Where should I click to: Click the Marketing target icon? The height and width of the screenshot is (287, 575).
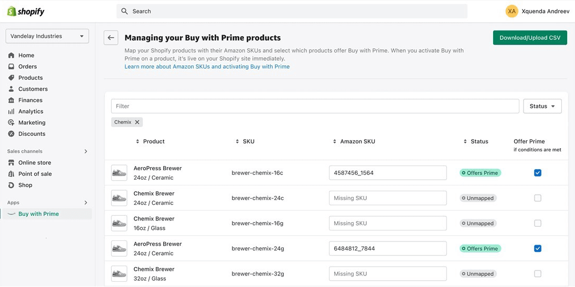pos(12,123)
